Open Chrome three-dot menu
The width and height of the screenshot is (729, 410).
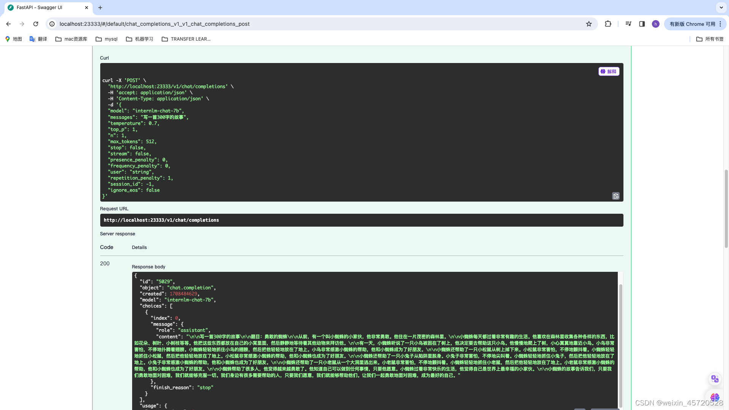click(720, 24)
